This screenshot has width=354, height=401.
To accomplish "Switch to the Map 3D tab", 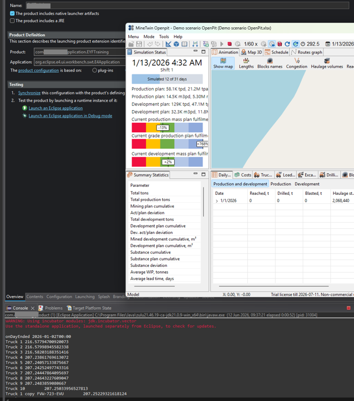I will pyautogui.click(x=251, y=52).
